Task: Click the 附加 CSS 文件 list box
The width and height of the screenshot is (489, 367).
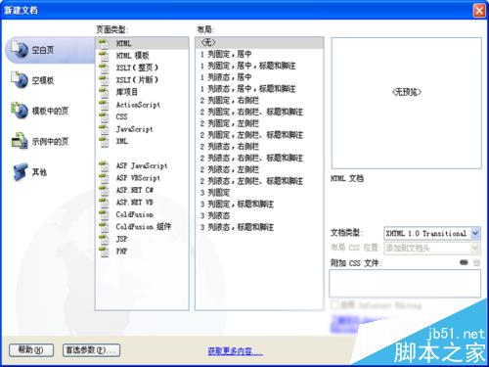Action: 405,283
